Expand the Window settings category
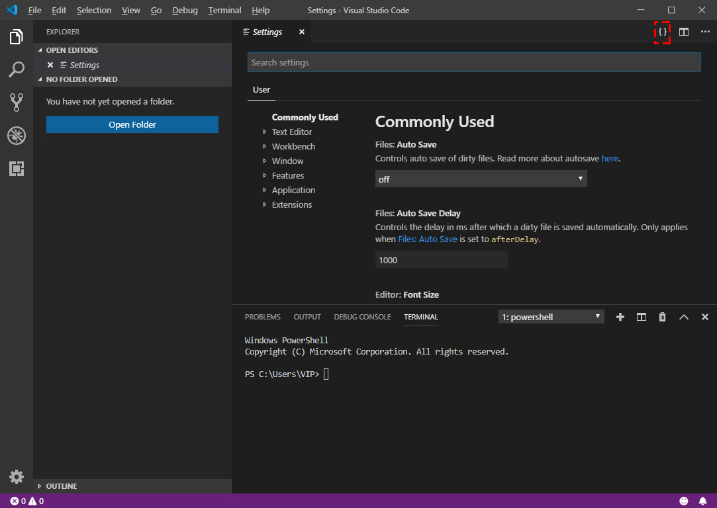 click(x=265, y=161)
